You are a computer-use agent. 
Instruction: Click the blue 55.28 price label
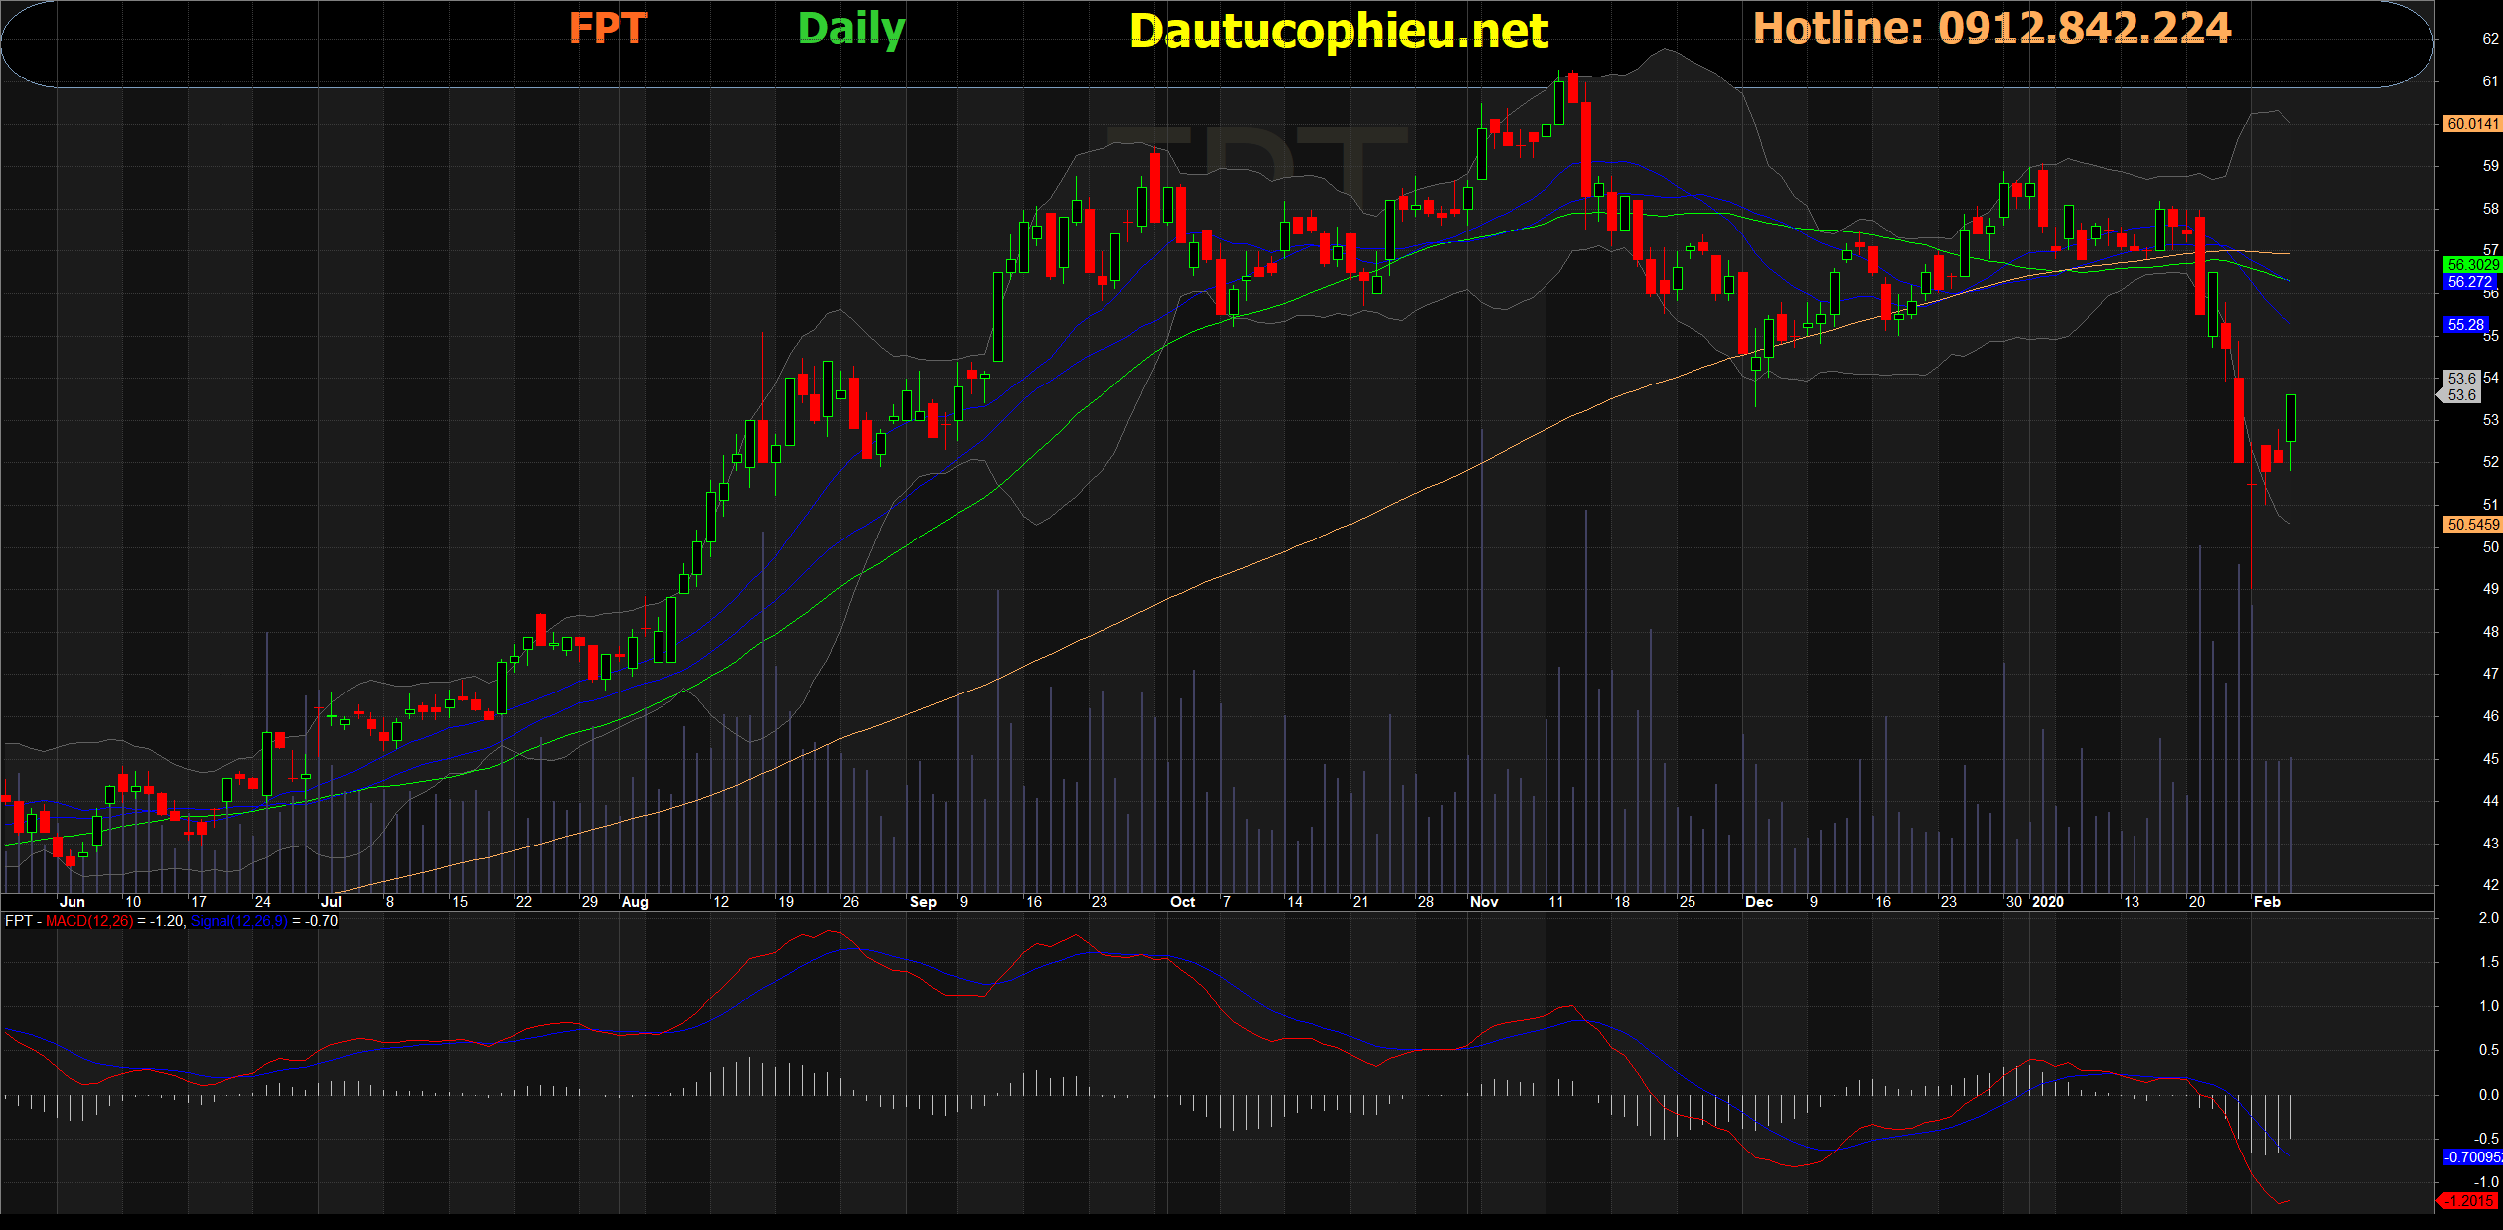(2465, 325)
